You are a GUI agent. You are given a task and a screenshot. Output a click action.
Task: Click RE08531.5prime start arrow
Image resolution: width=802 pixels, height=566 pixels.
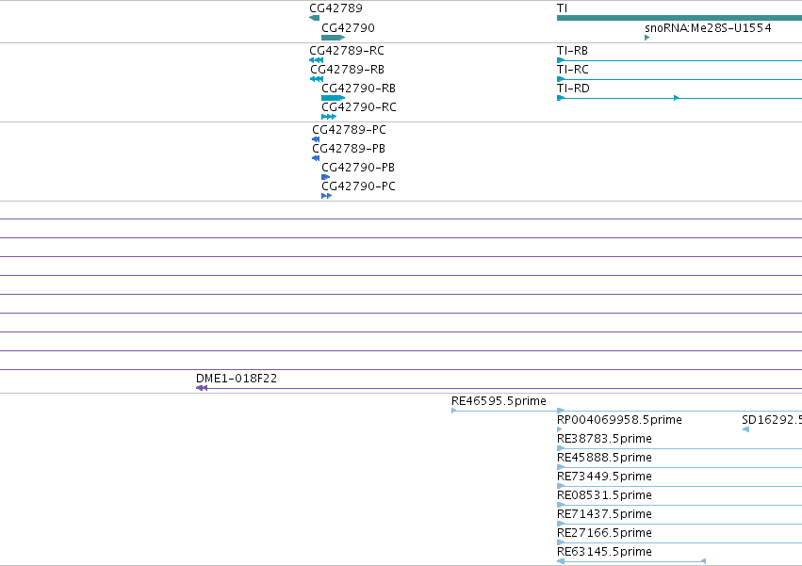point(561,505)
